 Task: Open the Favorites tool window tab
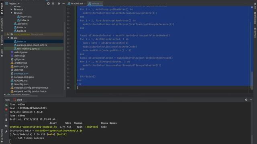pos(2,136)
